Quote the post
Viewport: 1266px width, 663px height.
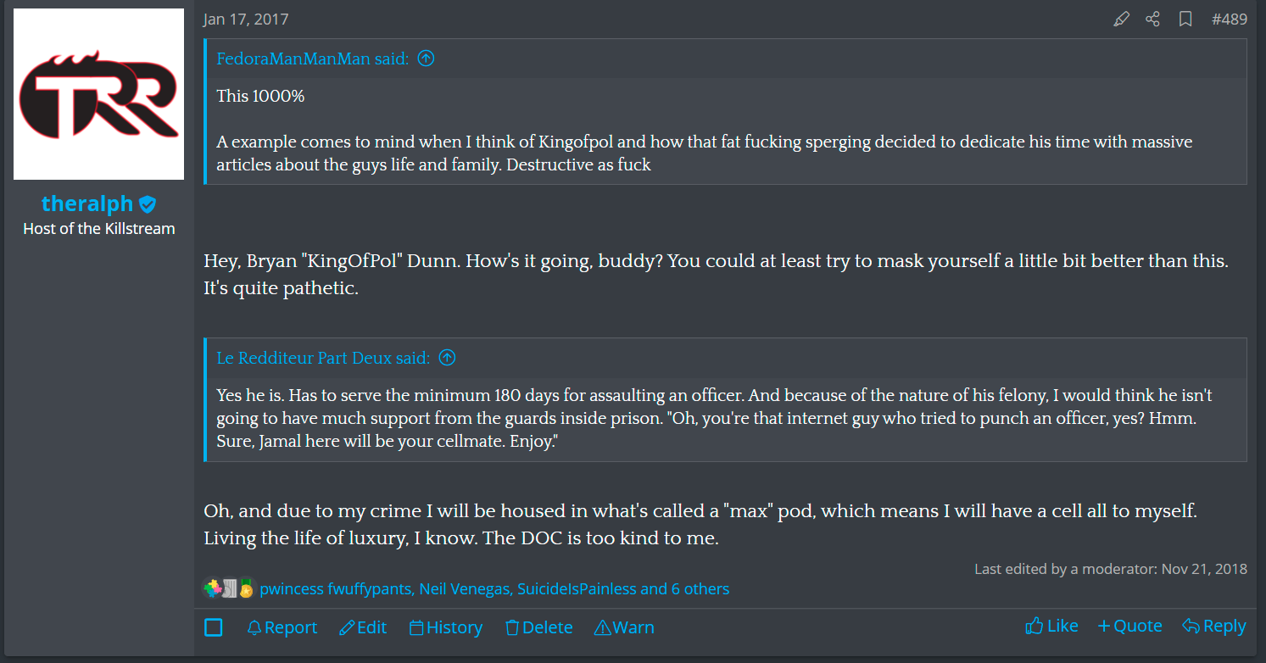pos(1129,625)
